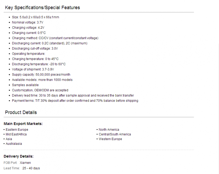Select the Supply capacity line
The width and height of the screenshot is (219, 174).
(41, 75)
